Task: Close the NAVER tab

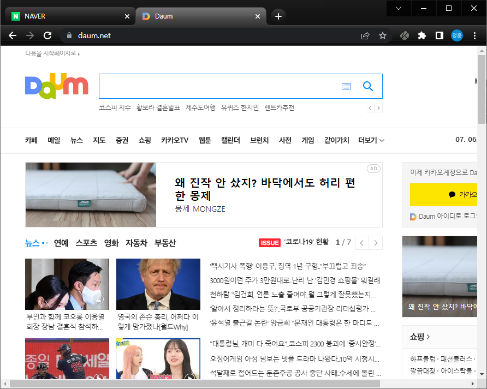Action: (127, 16)
